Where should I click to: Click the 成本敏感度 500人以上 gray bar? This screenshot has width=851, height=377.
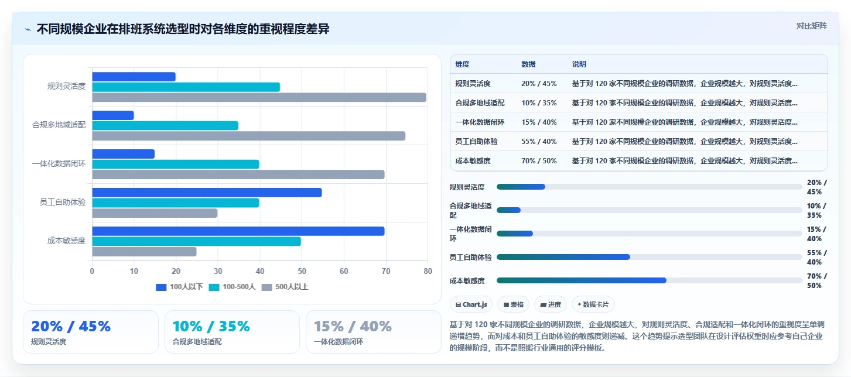pos(145,252)
